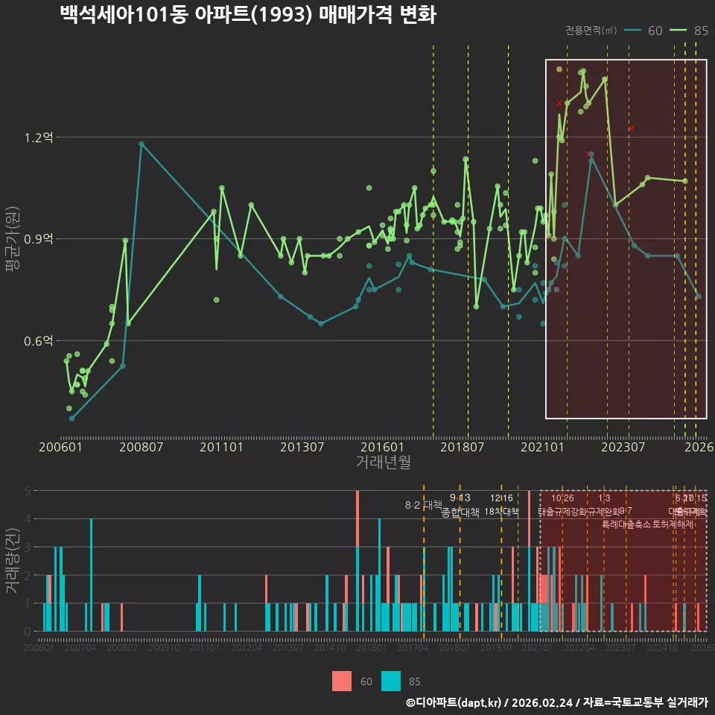Click the cyan 85 legend swatch
The image size is (715, 715).
391,681
